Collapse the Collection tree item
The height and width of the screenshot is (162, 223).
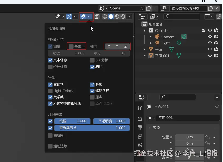pos(144,31)
